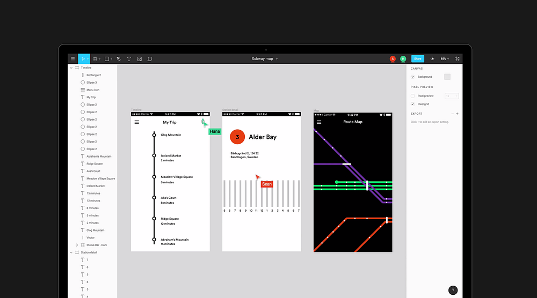Open the shape tool dropdown arrow
The width and height of the screenshot is (537, 298).
point(111,59)
